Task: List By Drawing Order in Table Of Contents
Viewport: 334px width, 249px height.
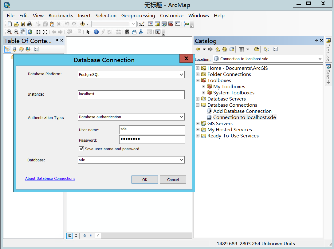Action: [x=8, y=49]
